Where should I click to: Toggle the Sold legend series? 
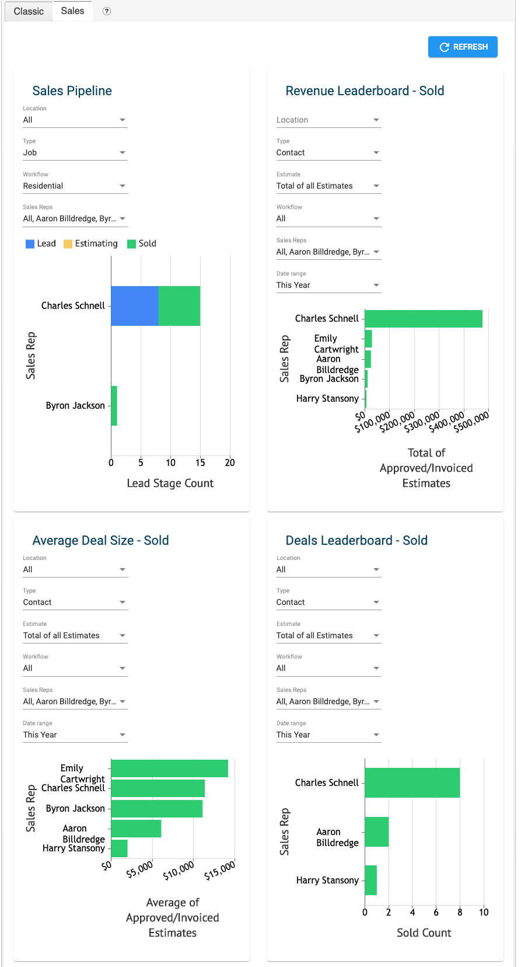click(142, 244)
